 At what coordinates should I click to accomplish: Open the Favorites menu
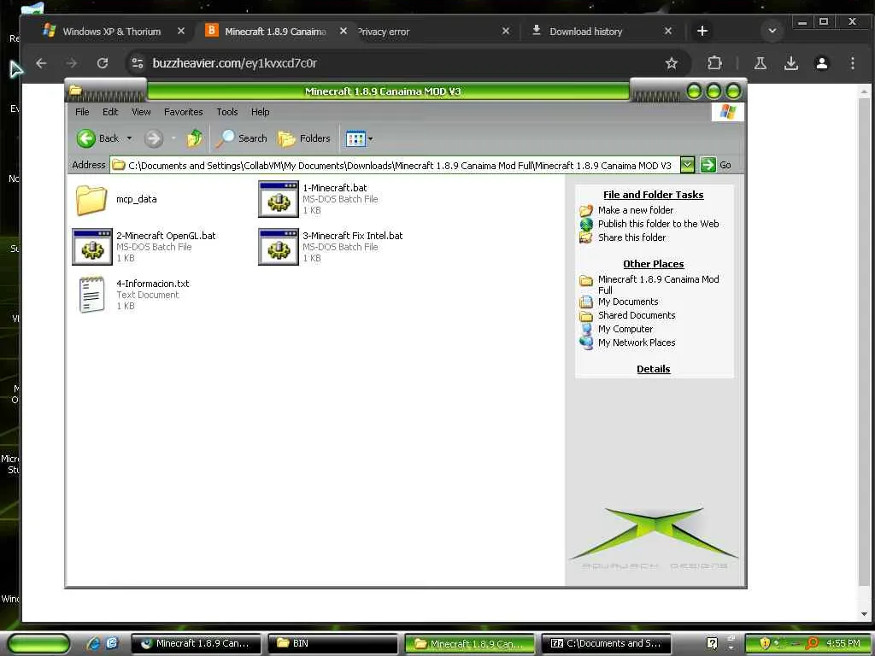coord(184,112)
